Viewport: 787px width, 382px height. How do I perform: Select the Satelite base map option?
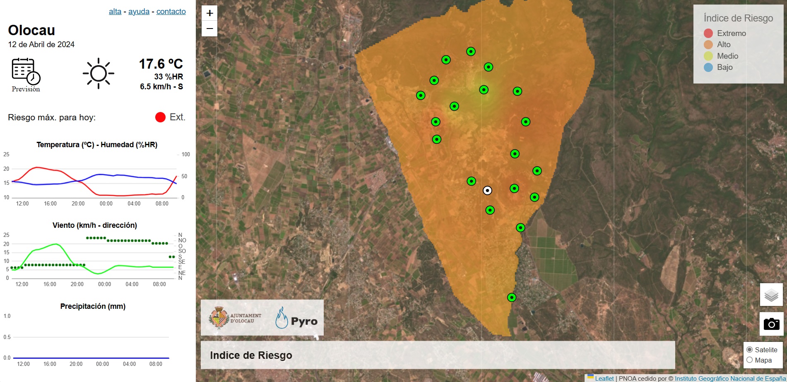[750, 349]
